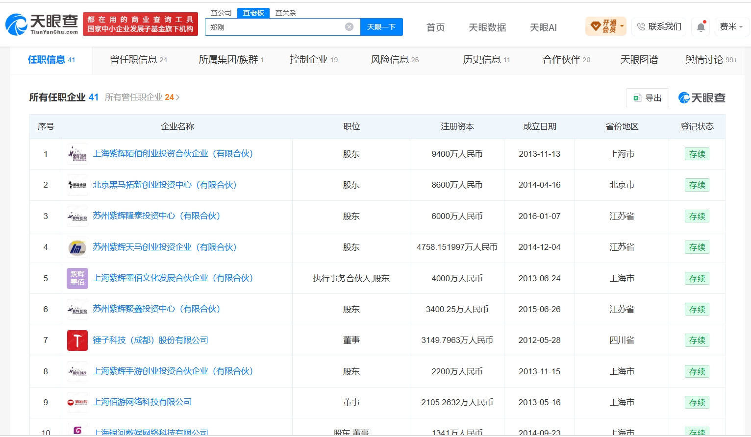Open the 曾任职信息 tab

point(139,60)
